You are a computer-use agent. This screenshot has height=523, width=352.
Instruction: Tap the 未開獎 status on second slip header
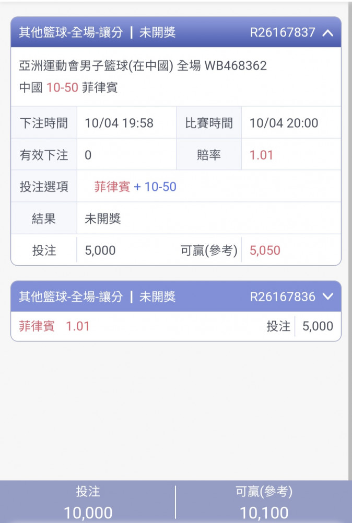point(158,297)
